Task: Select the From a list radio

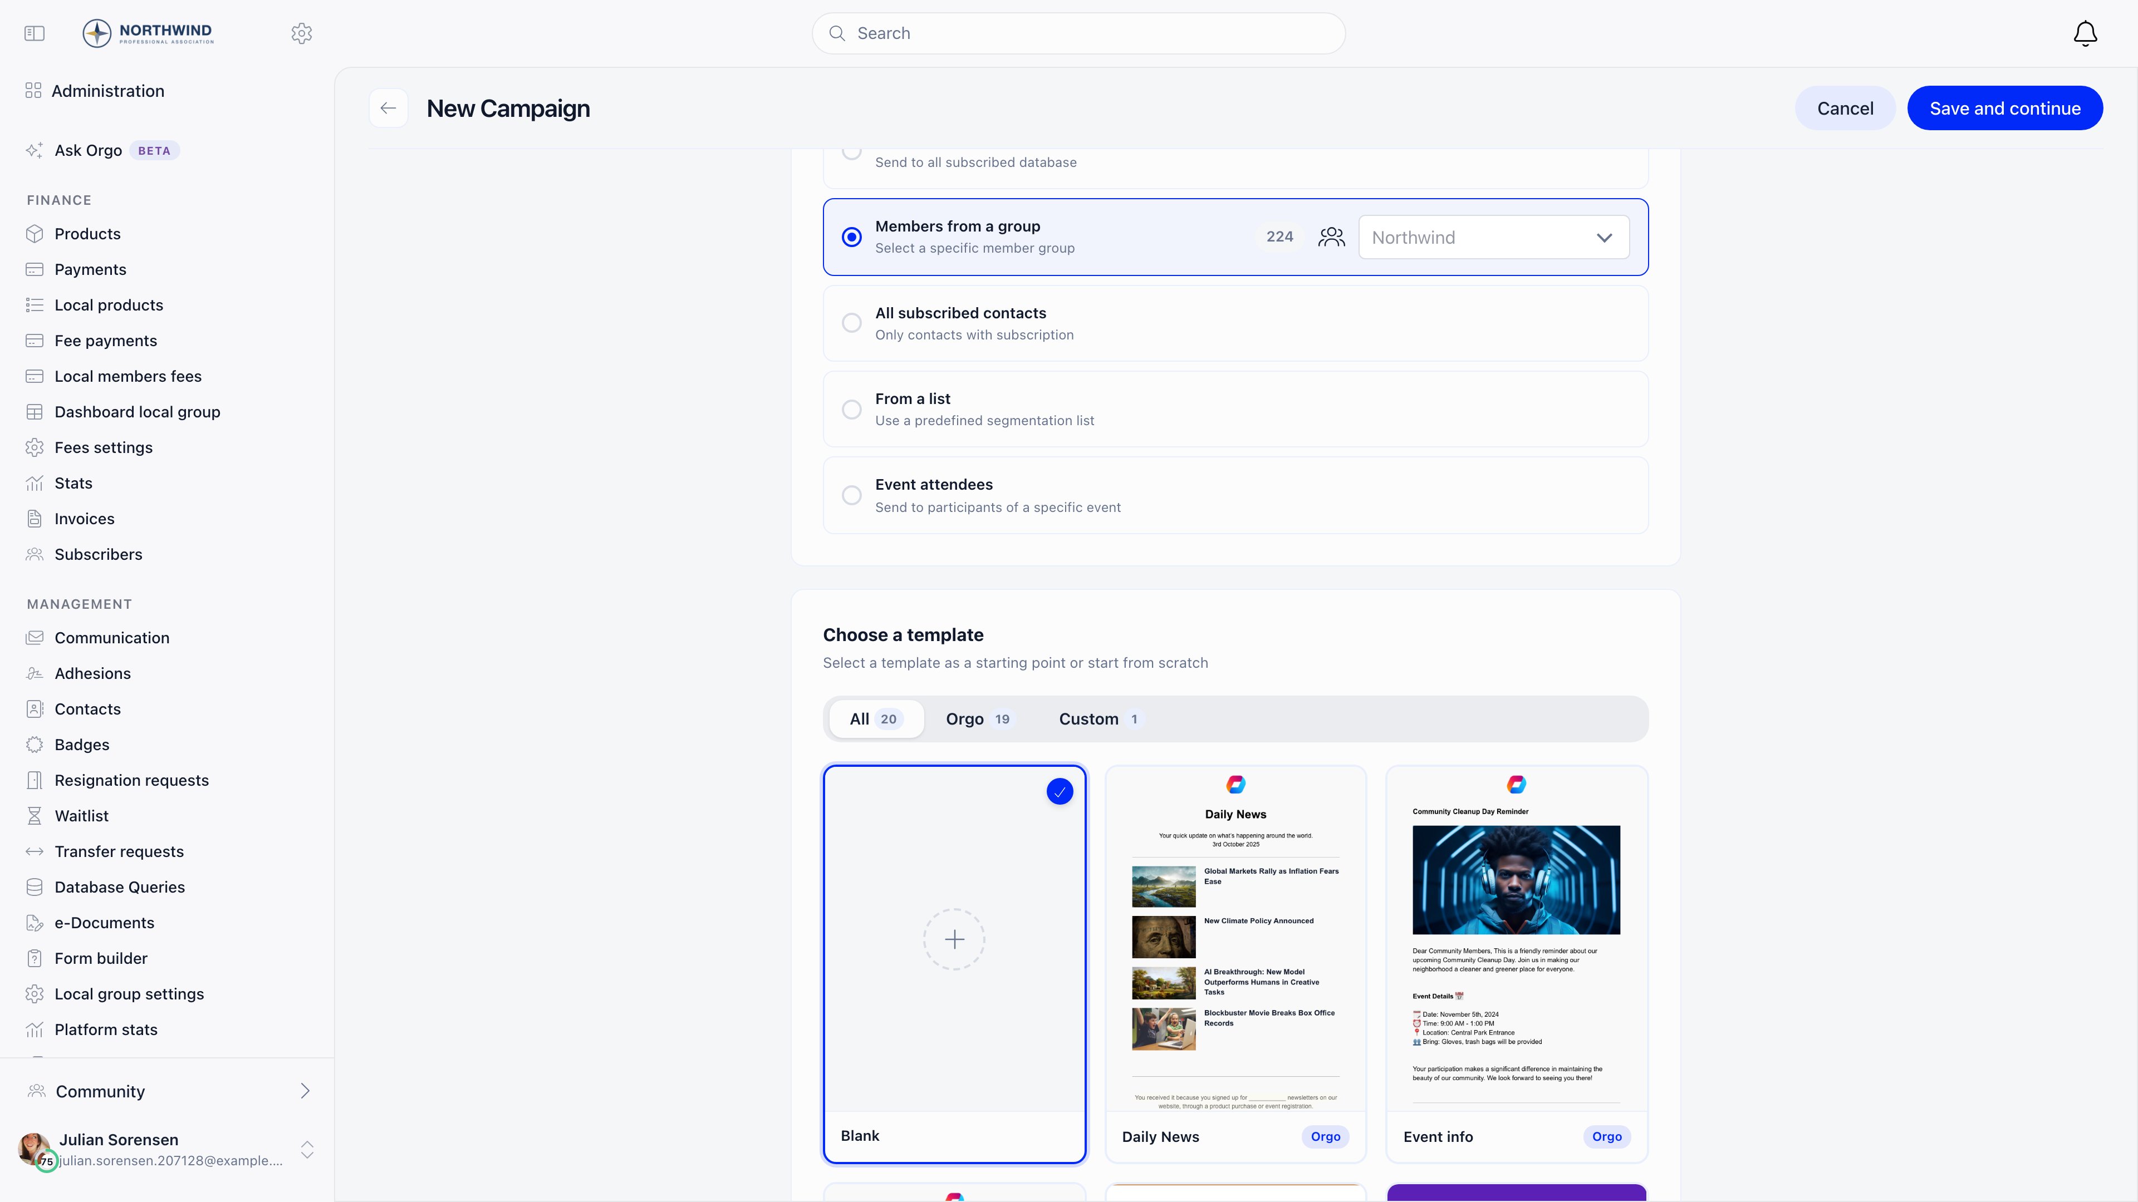Action: [851, 409]
